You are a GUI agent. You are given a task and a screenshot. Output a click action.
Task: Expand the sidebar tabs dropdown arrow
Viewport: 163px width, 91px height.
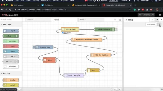pos(161,20)
